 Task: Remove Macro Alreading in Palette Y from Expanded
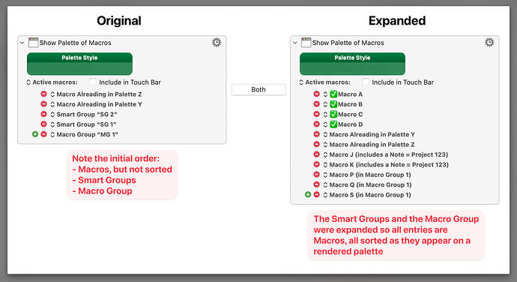[316, 134]
